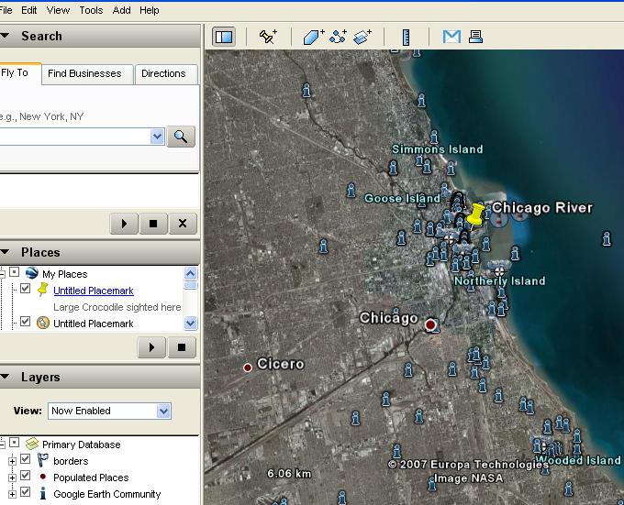The image size is (624, 505).
Task: Click the Populated Places layer label
Action: coord(91,478)
